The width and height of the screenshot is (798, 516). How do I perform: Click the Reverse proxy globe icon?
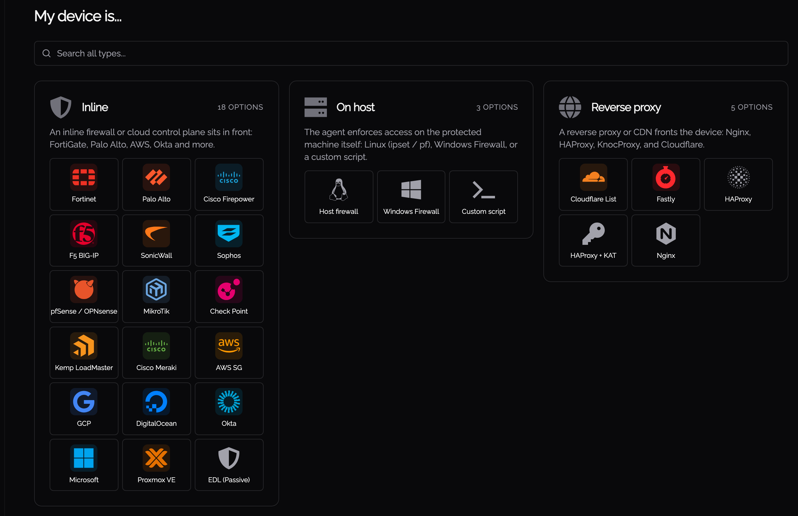pos(570,107)
